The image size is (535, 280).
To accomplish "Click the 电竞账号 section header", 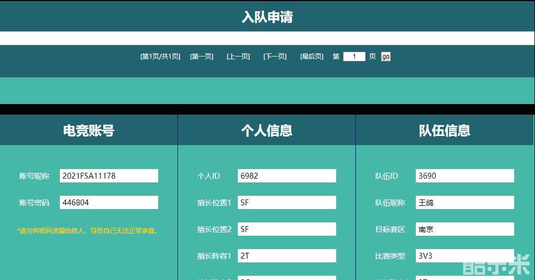I will [89, 131].
